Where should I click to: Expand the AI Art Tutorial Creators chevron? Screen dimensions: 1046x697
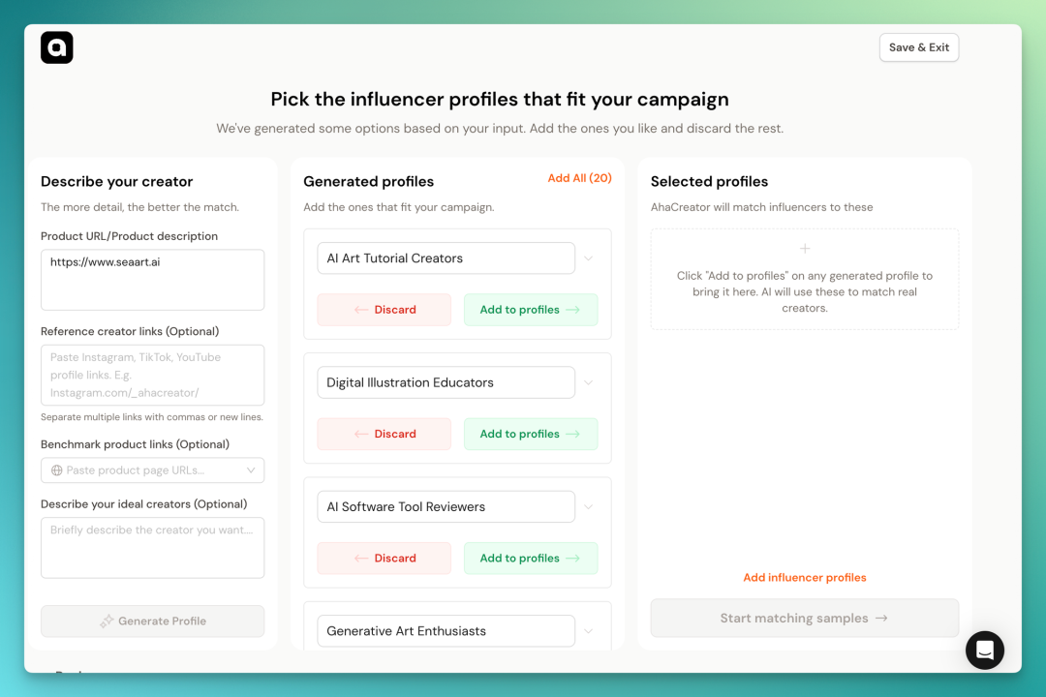[x=589, y=258]
